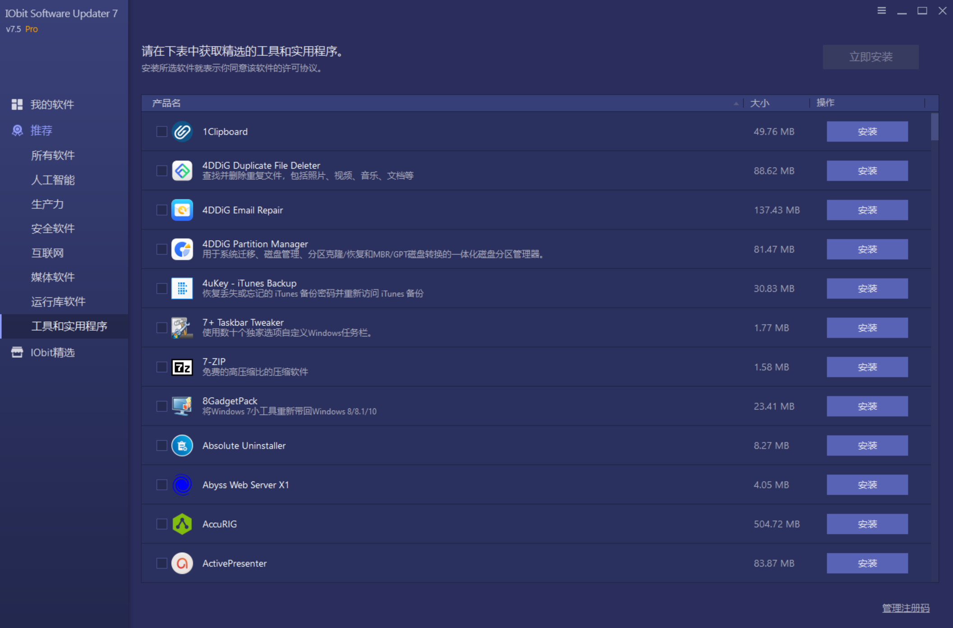Click 安装 for 4DDiG Email Repair
This screenshot has height=628, width=953.
click(867, 210)
